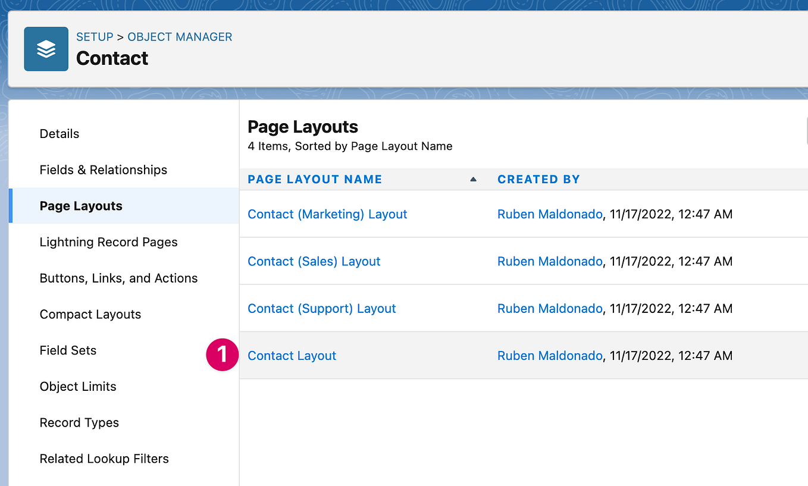Select the Compact Layouts sidebar entry
The height and width of the screenshot is (486, 808).
pos(90,314)
